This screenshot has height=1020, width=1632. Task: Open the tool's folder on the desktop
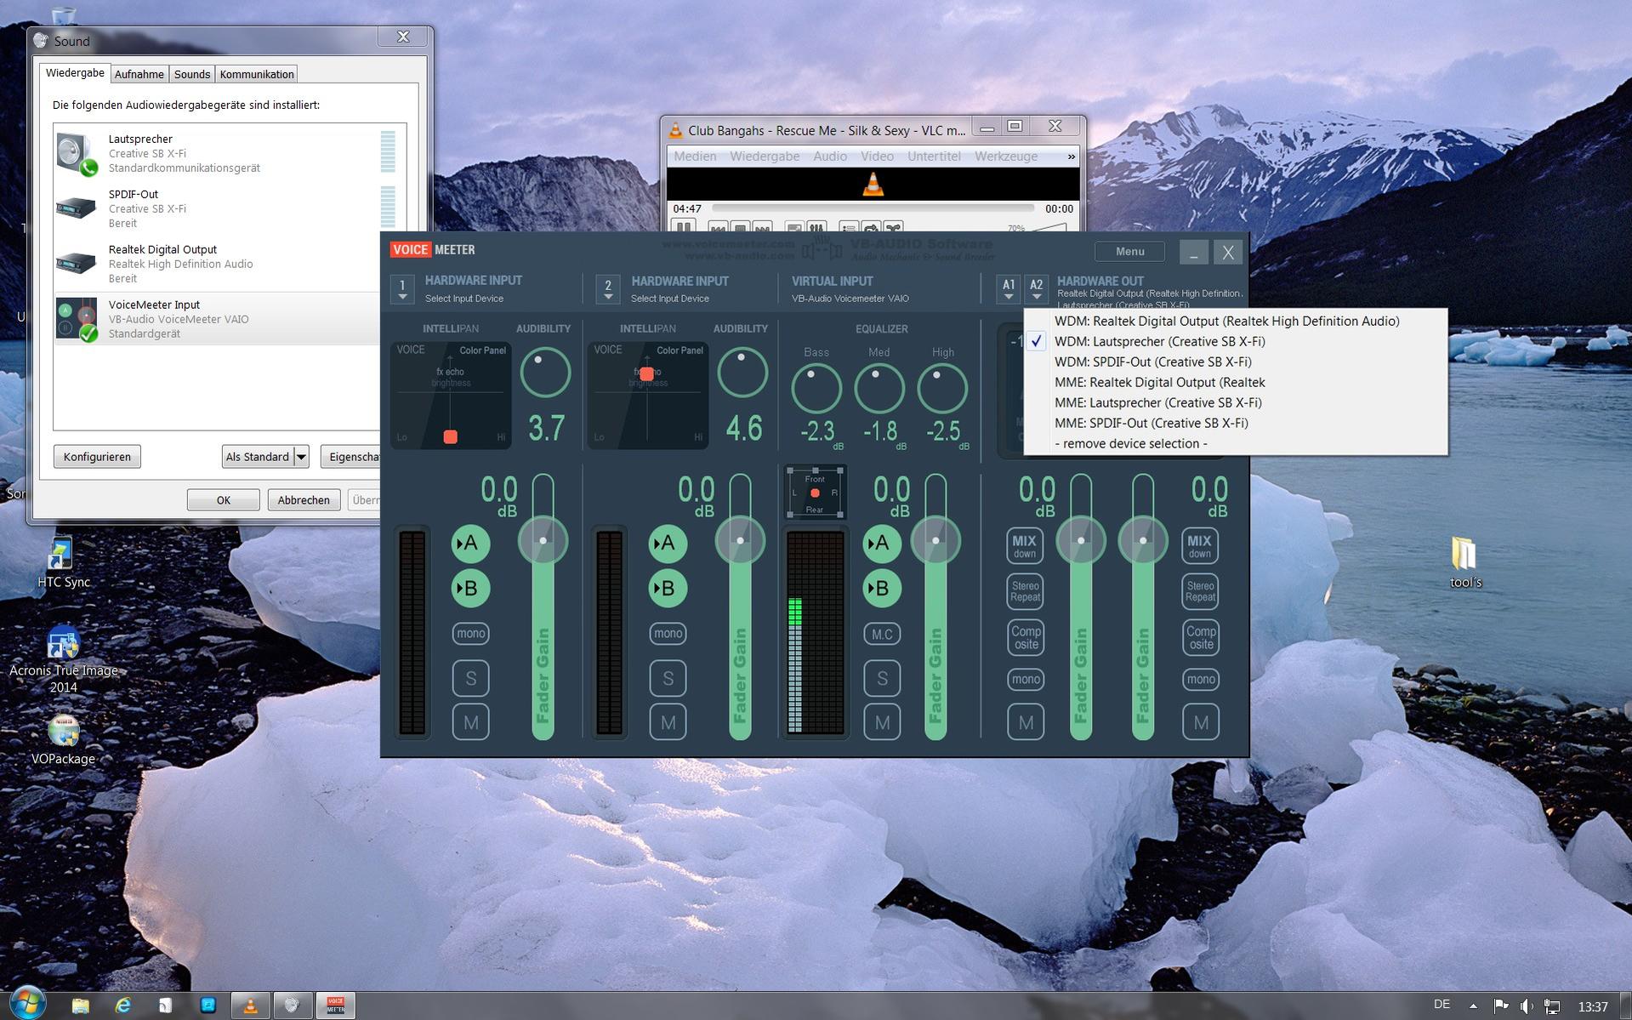(1465, 562)
